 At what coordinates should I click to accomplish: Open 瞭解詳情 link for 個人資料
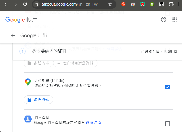coord(93,122)
